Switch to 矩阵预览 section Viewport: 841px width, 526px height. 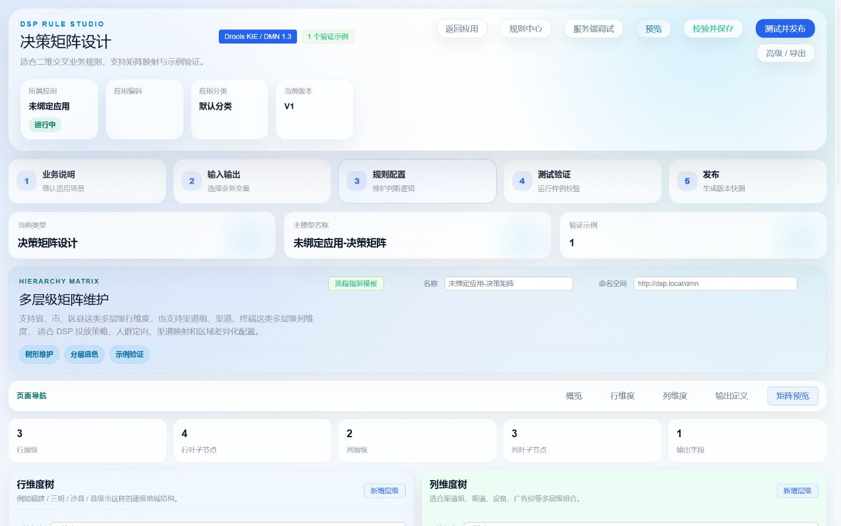793,396
